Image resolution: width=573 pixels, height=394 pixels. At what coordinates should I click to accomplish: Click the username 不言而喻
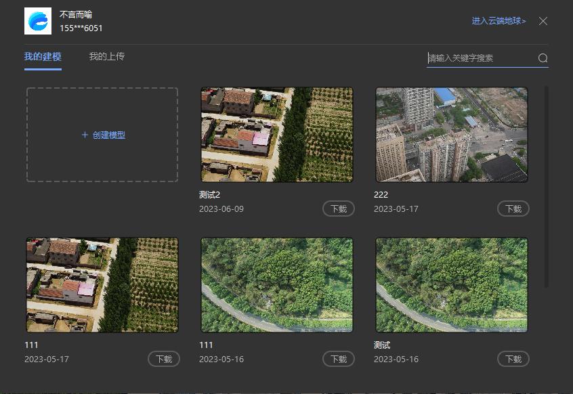[76, 15]
